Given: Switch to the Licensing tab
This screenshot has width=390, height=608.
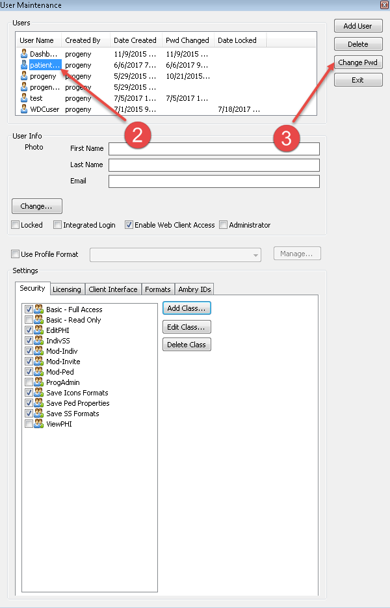Looking at the screenshot, I should 67,289.
